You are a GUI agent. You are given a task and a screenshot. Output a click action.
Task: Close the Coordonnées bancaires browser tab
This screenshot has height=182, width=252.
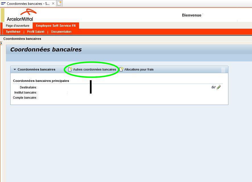coord(53,4)
